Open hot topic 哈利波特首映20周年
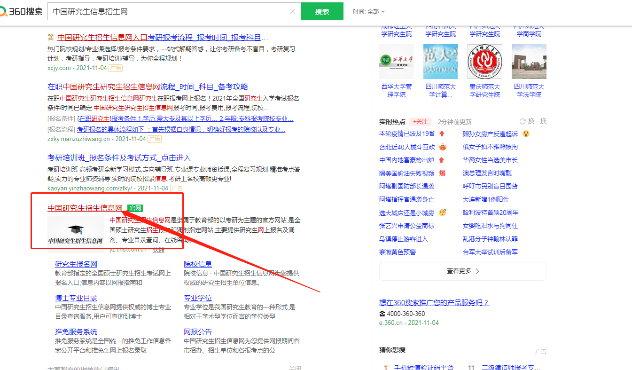Image resolution: width=632 pixels, height=370 pixels. click(x=491, y=213)
